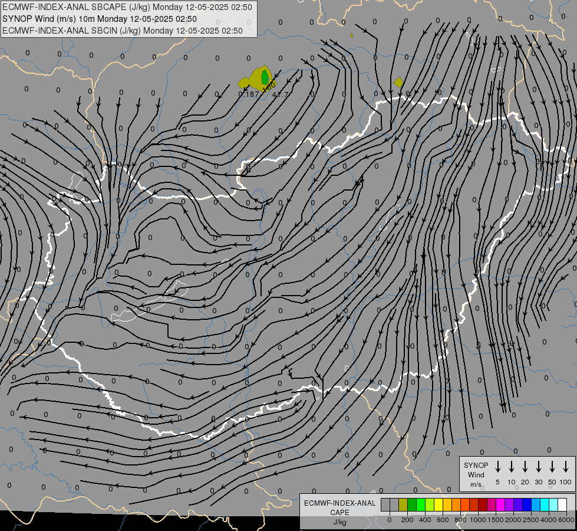This screenshot has height=531, width=577.
Task: Click the olive diamond CAPE patch on map
Action: point(398,82)
